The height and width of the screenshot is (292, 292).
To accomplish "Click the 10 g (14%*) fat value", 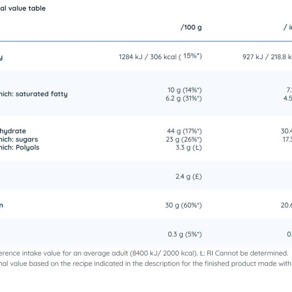I will pos(184,90).
